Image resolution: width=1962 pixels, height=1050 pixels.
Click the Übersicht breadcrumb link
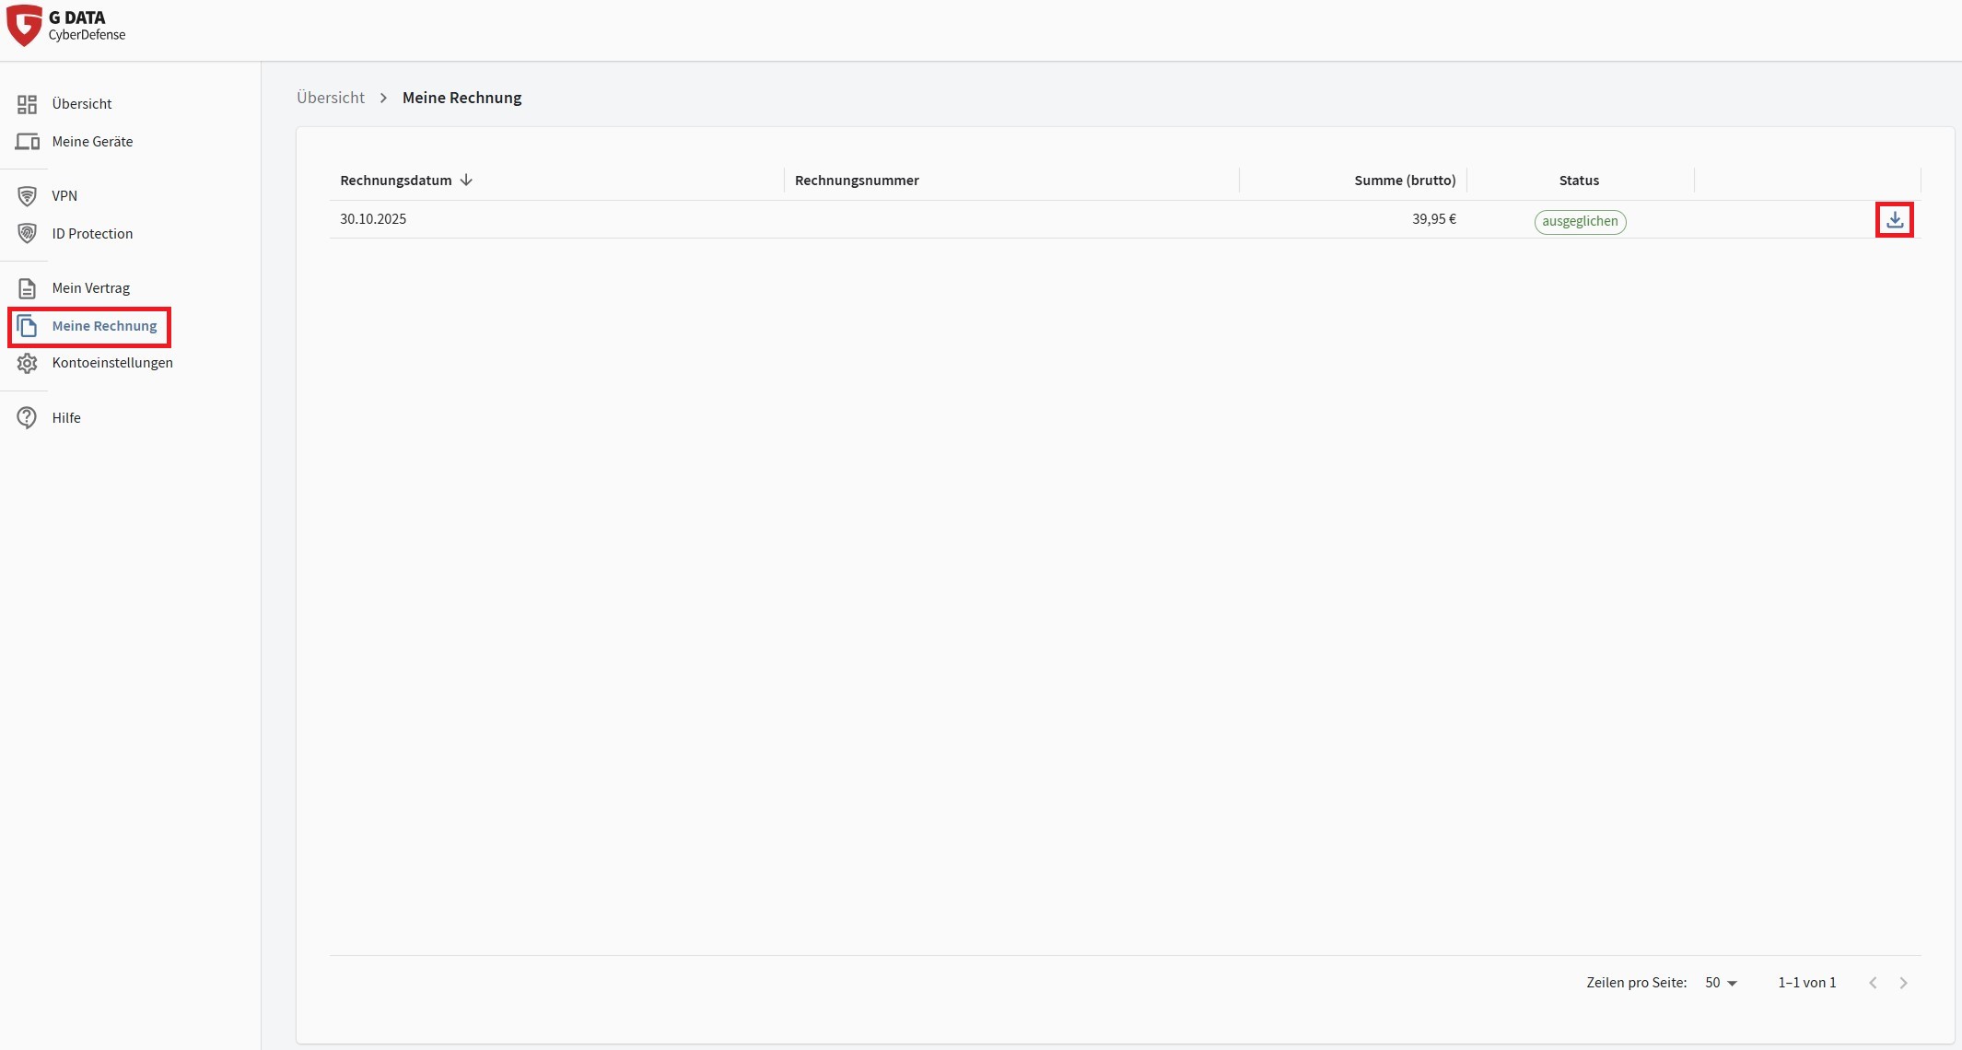click(x=331, y=98)
